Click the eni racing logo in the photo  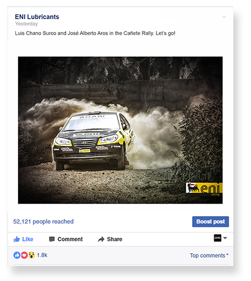tap(204, 189)
